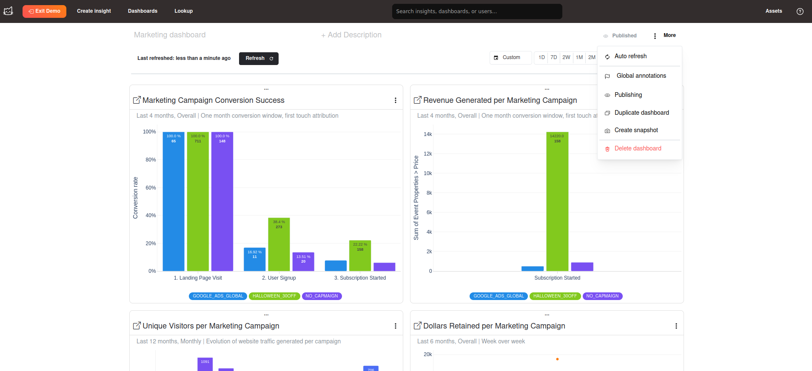Grab drag handle above Conversion Success card
812x371 pixels.
[266, 89]
